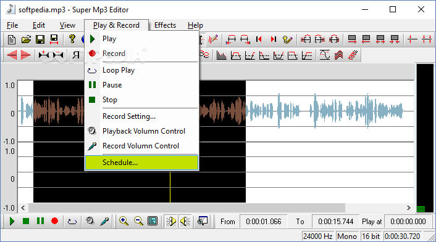Open Record Setting... from the menu
Viewport: 436px width, 242px height.
coord(142,116)
